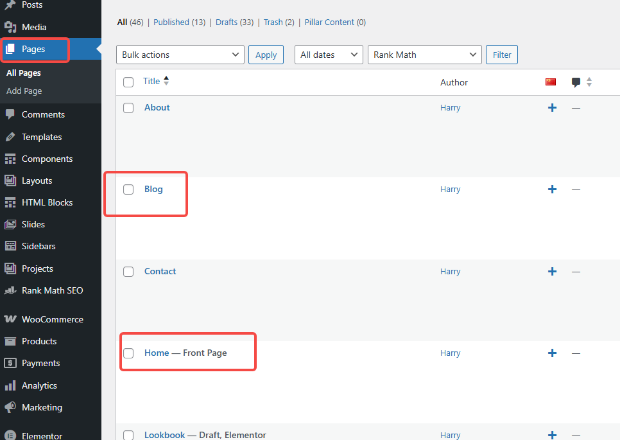
Task: Show Drafts pages filter
Action: (x=227, y=22)
